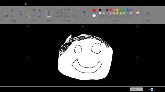
Task: Select the Magnifier tool
Action: [40, 16]
